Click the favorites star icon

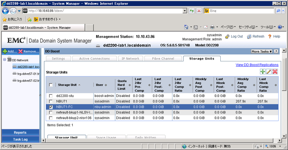(x=5, y=19)
